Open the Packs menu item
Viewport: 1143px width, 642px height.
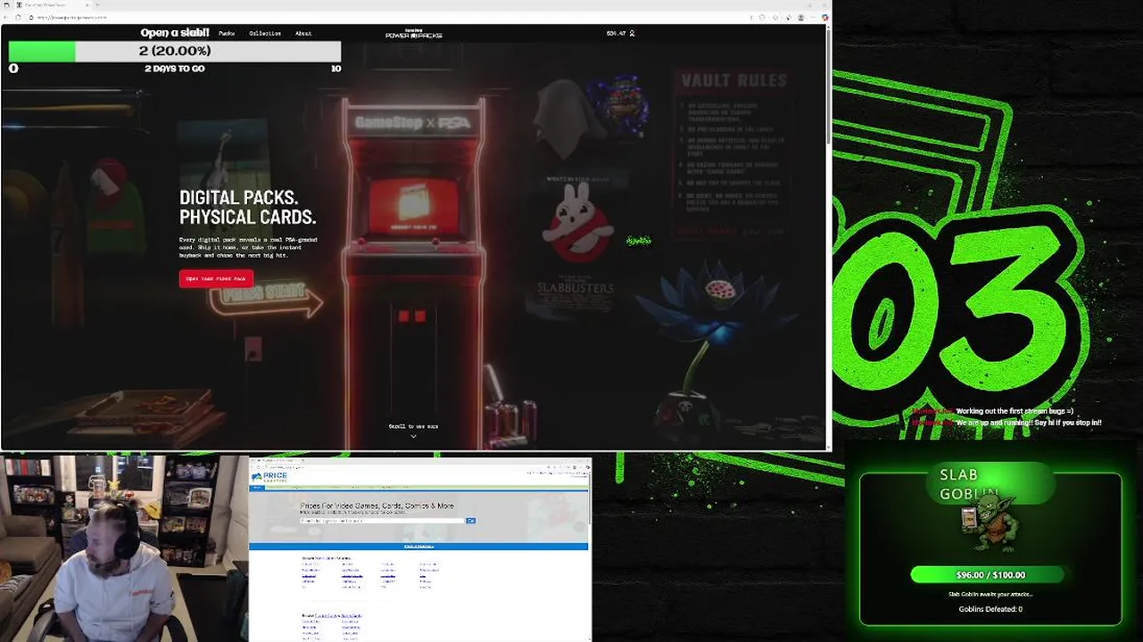[227, 34]
